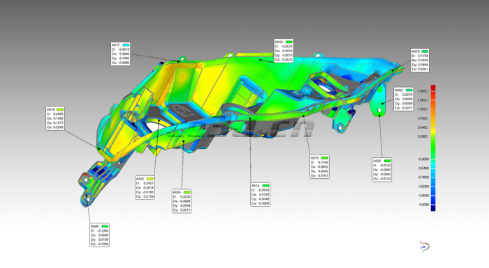This screenshot has width=489, height=268.
Task: Click the cyan color indicator in A017 label
Action: point(126,45)
